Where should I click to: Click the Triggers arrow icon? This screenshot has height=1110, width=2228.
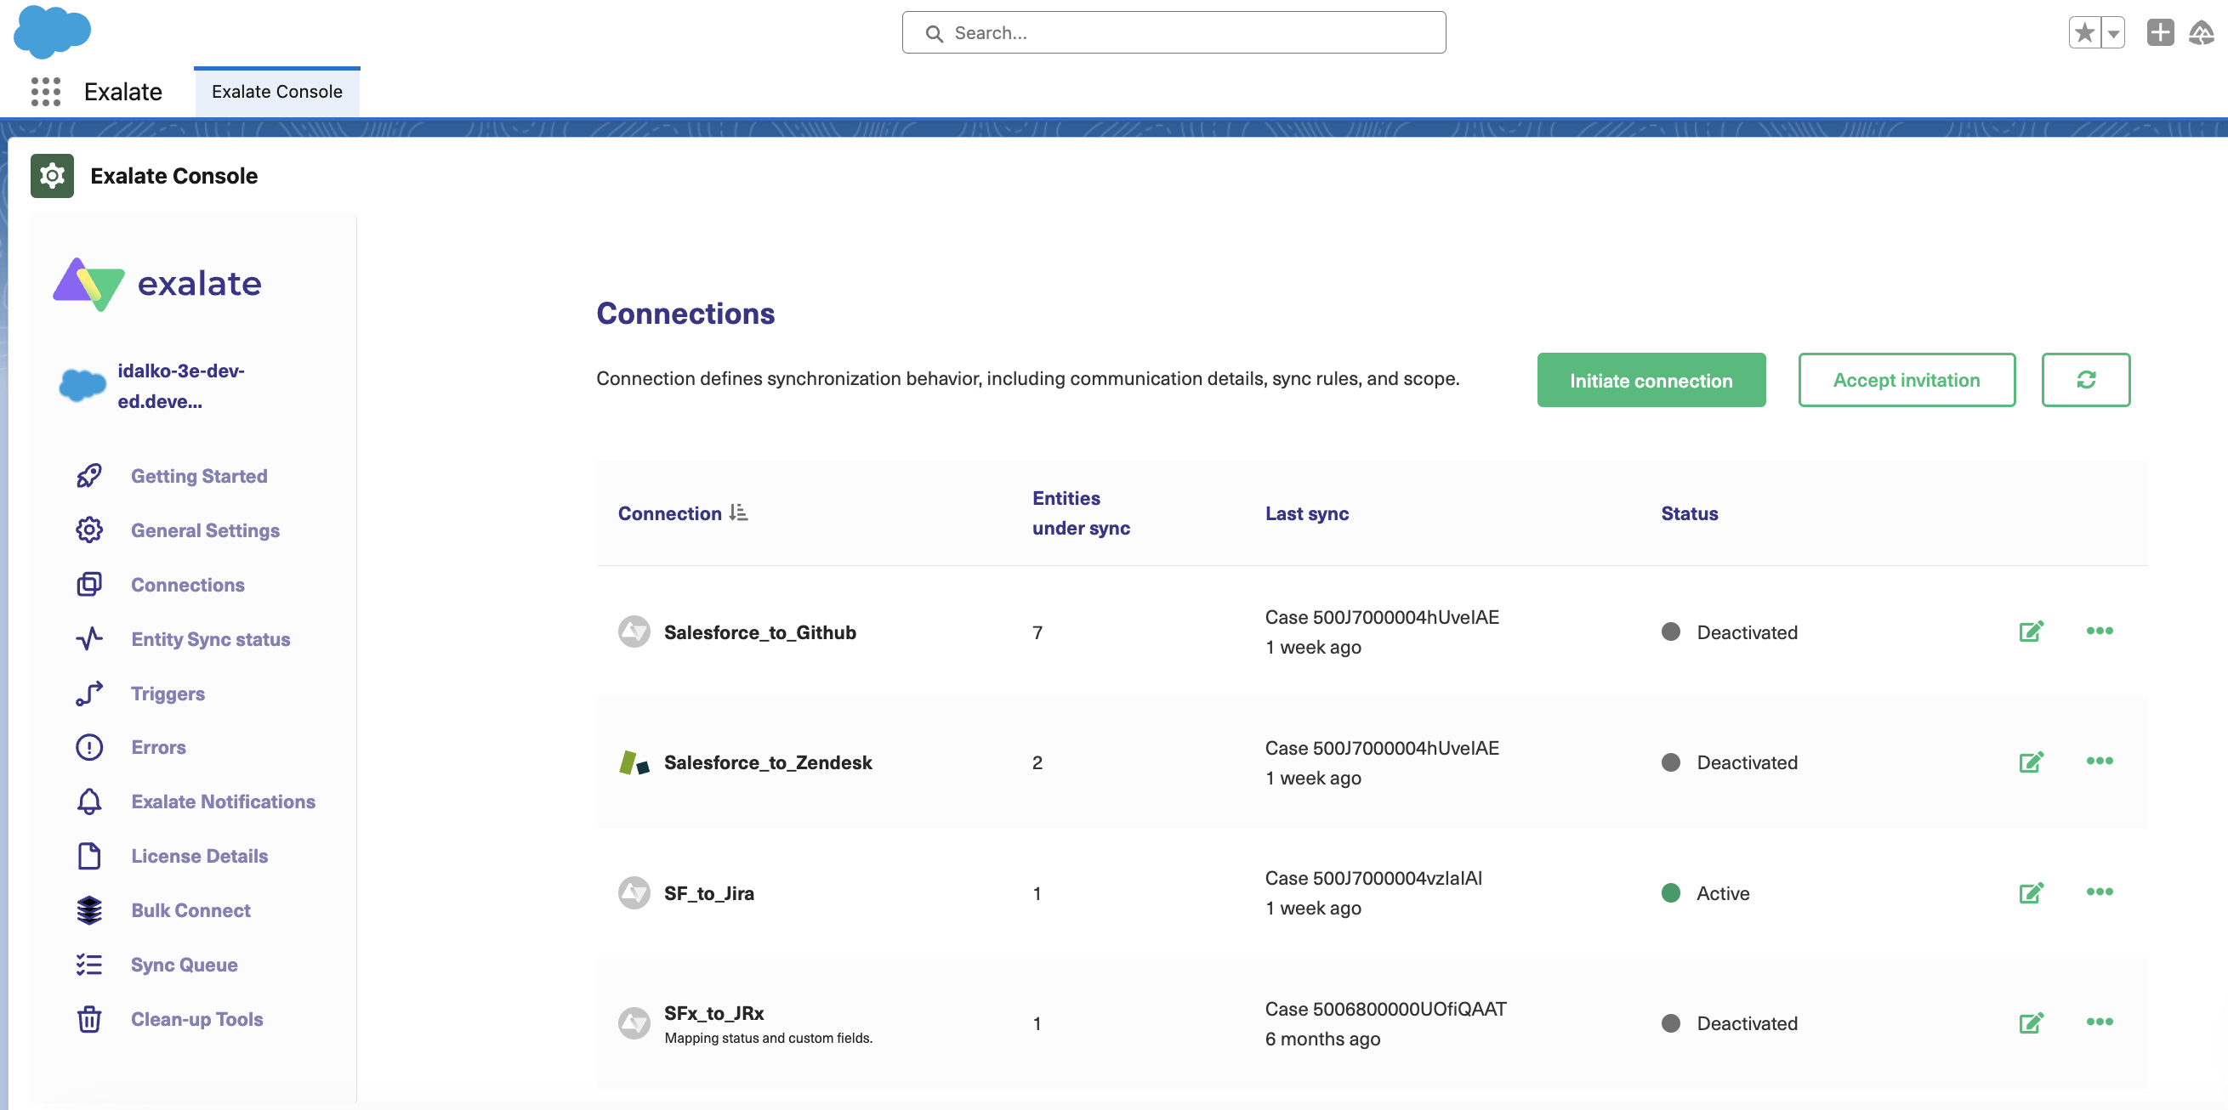point(89,694)
